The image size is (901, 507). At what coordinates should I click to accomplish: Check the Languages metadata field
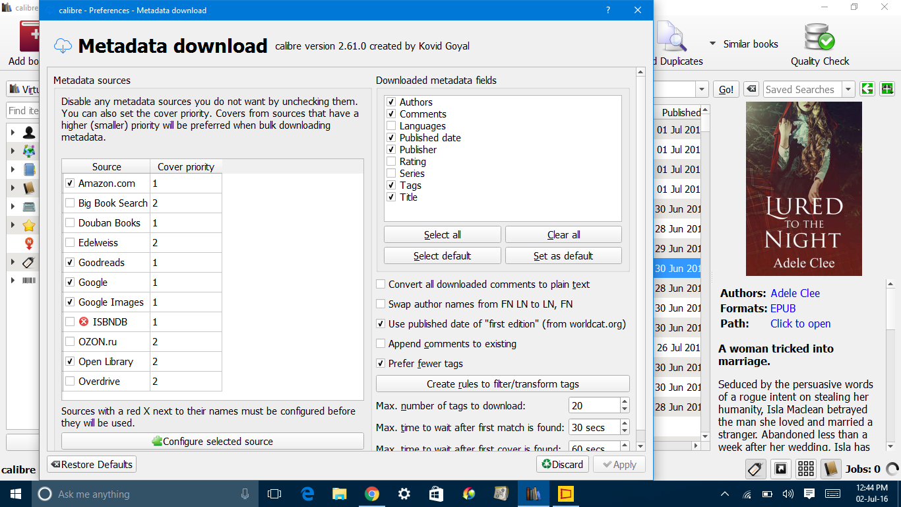tap(391, 126)
